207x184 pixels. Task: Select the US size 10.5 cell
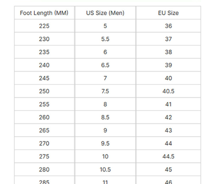point(105,169)
